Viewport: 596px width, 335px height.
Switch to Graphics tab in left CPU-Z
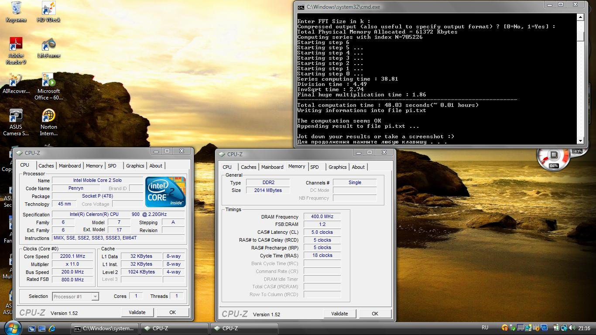coord(135,166)
